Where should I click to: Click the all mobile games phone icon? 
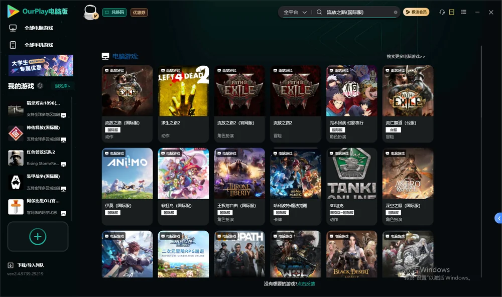tap(13, 45)
